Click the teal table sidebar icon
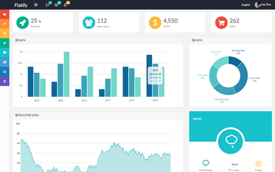Viewport: 275px width, 172px height. (x=5, y=52)
